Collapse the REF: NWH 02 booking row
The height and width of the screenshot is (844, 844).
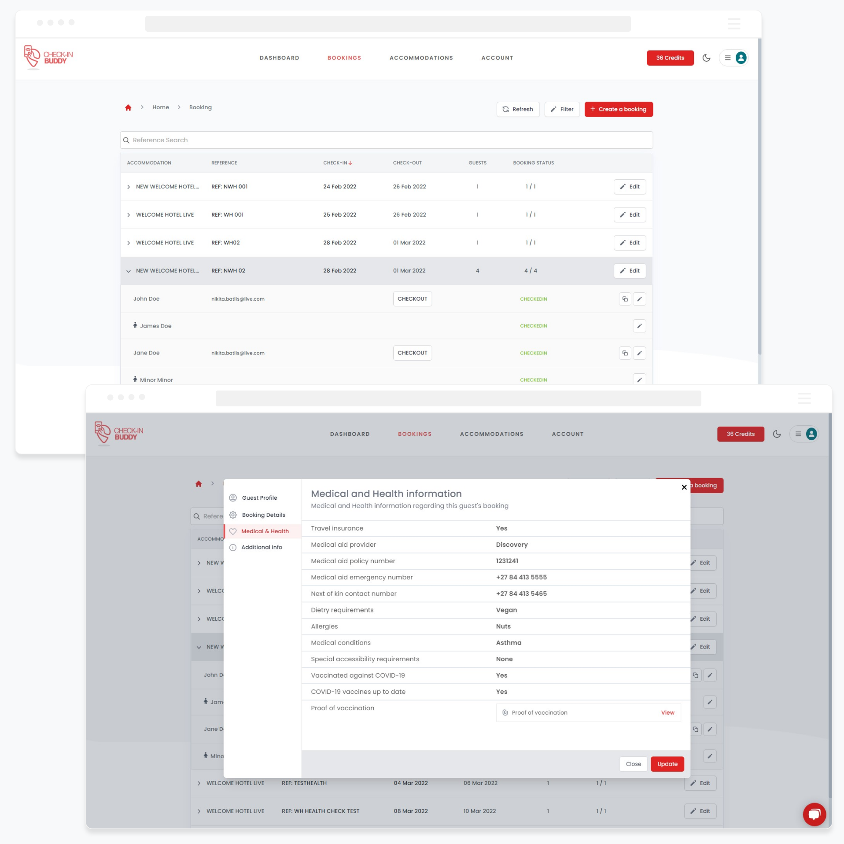tap(129, 271)
